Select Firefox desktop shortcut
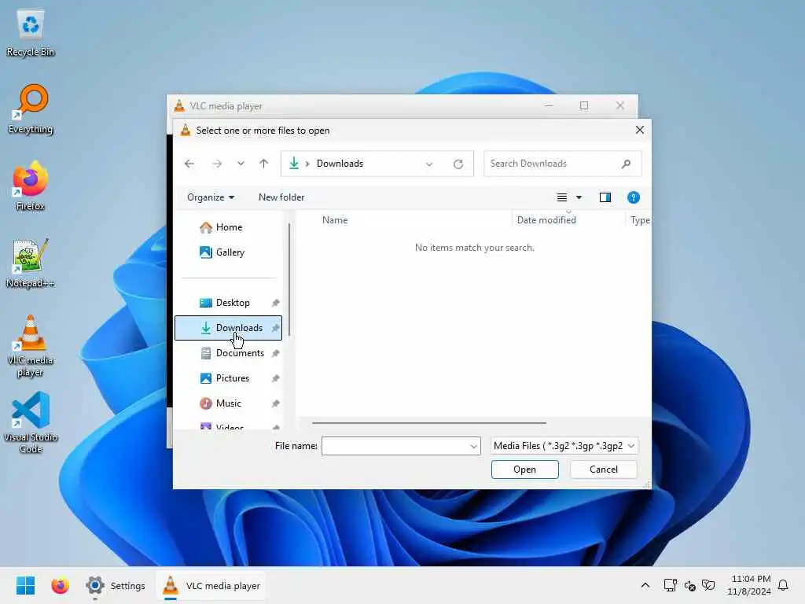This screenshot has width=805, height=604. tap(31, 187)
